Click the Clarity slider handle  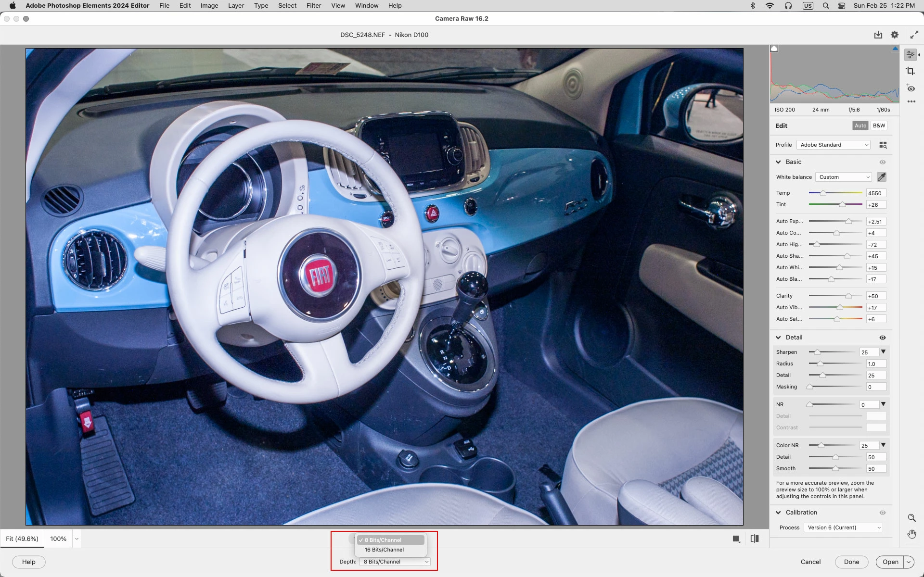point(848,296)
